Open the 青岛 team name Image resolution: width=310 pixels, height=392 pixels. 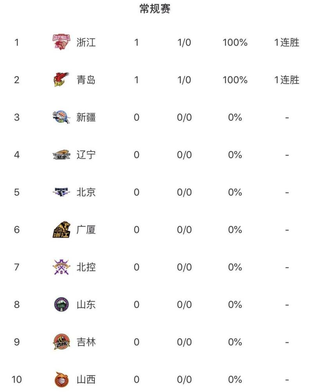86,80
